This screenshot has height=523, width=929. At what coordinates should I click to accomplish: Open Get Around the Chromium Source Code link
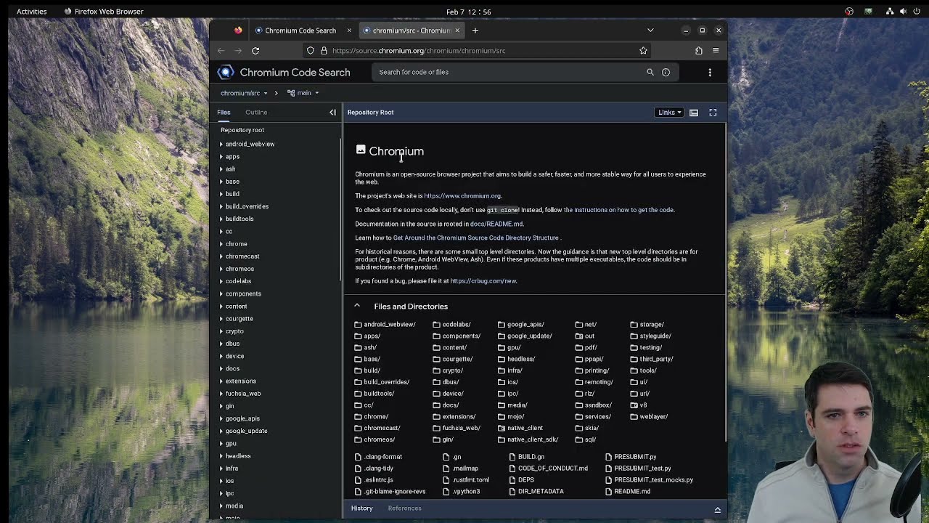pos(475,238)
